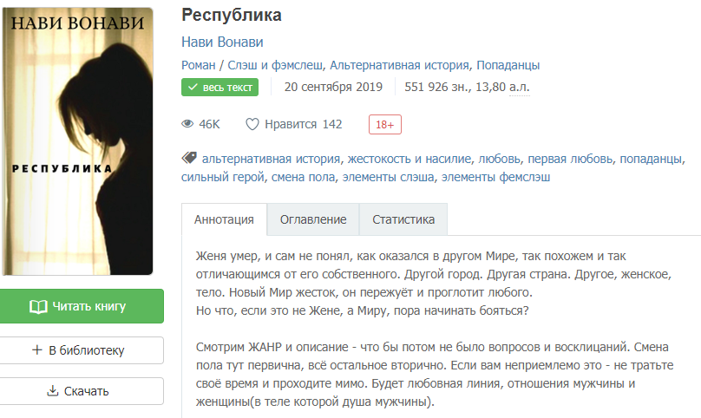Click the download icon on Скачать
The width and height of the screenshot is (701, 418).
pos(53,391)
